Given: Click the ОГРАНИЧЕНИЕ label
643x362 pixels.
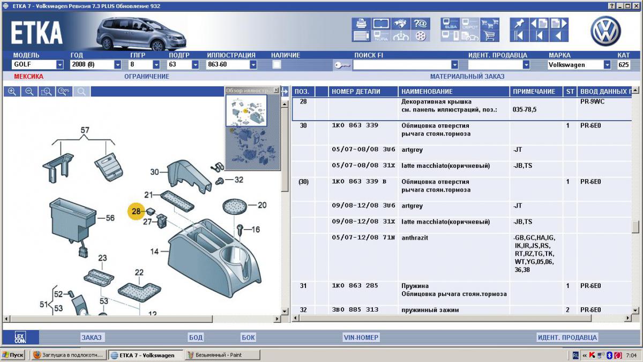Looking at the screenshot, I should coord(147,77).
